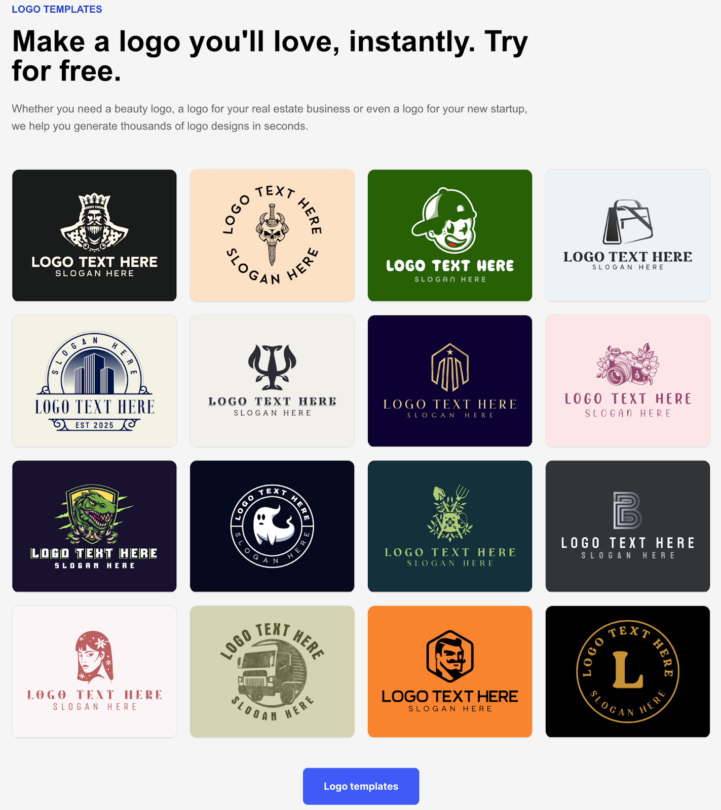Image resolution: width=721 pixels, height=810 pixels.
Task: Select the mustache man orange logo
Action: click(x=450, y=671)
